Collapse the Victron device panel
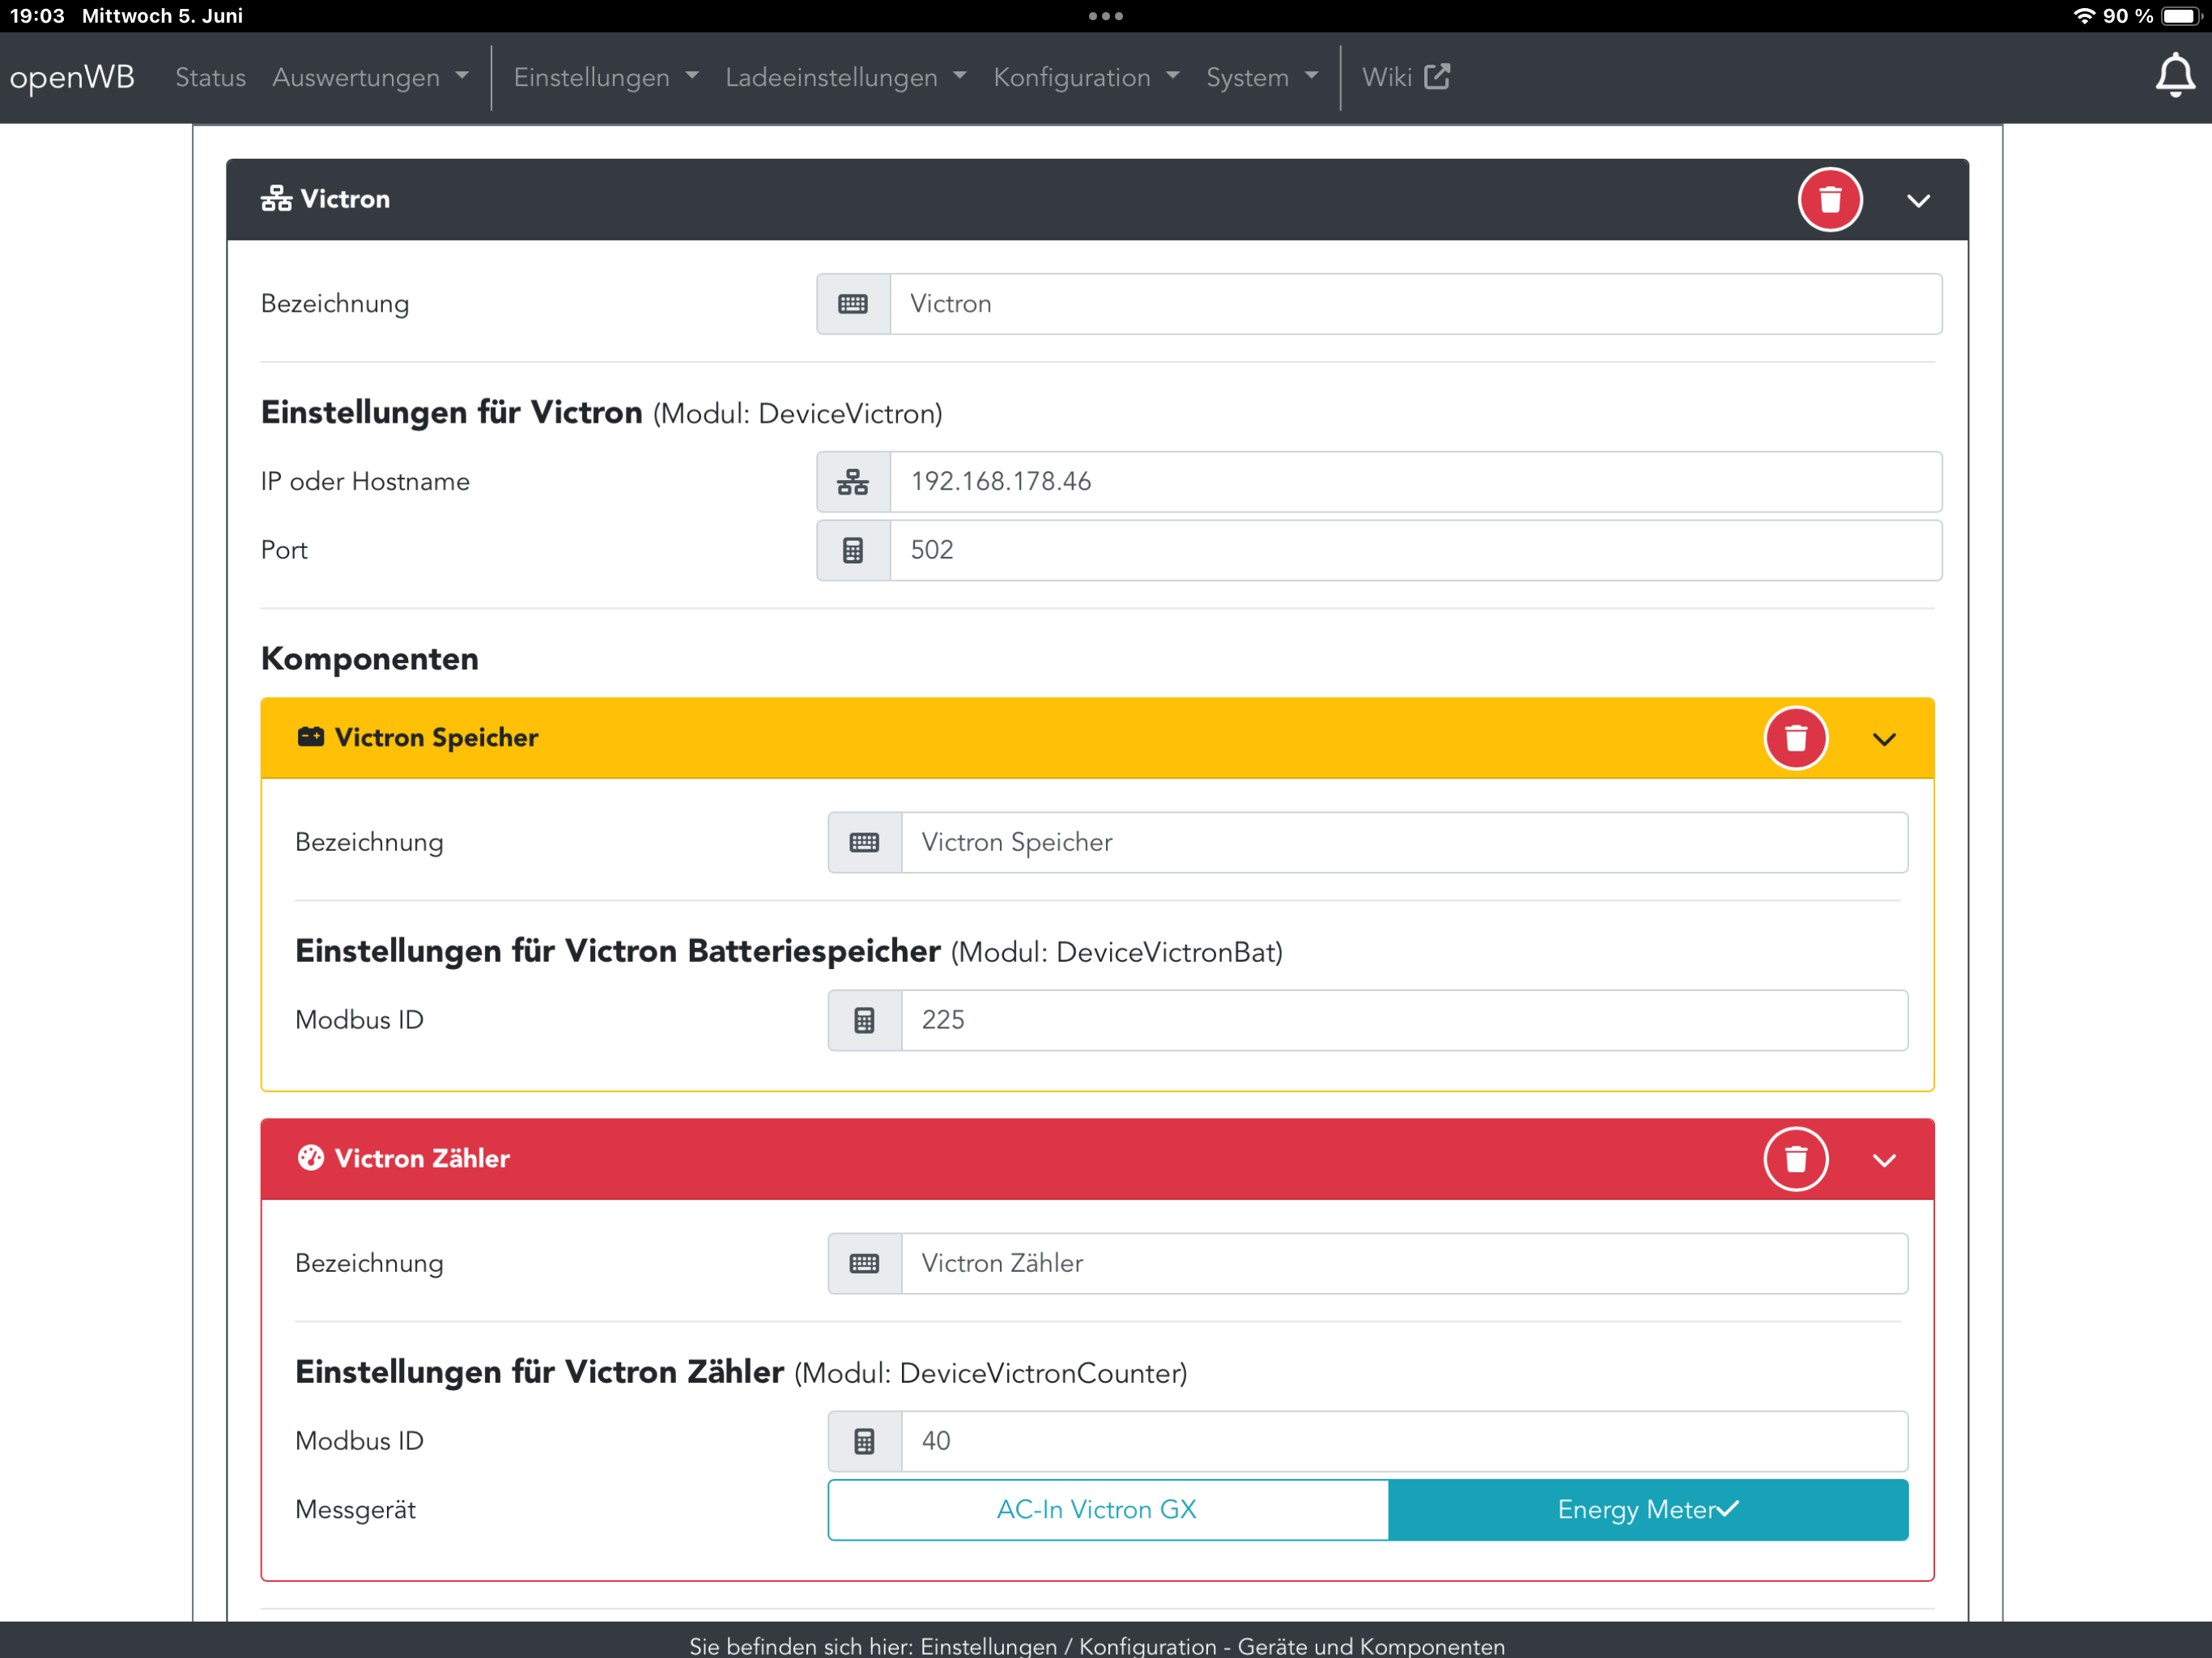The height and width of the screenshot is (1658, 2212). click(x=1917, y=201)
